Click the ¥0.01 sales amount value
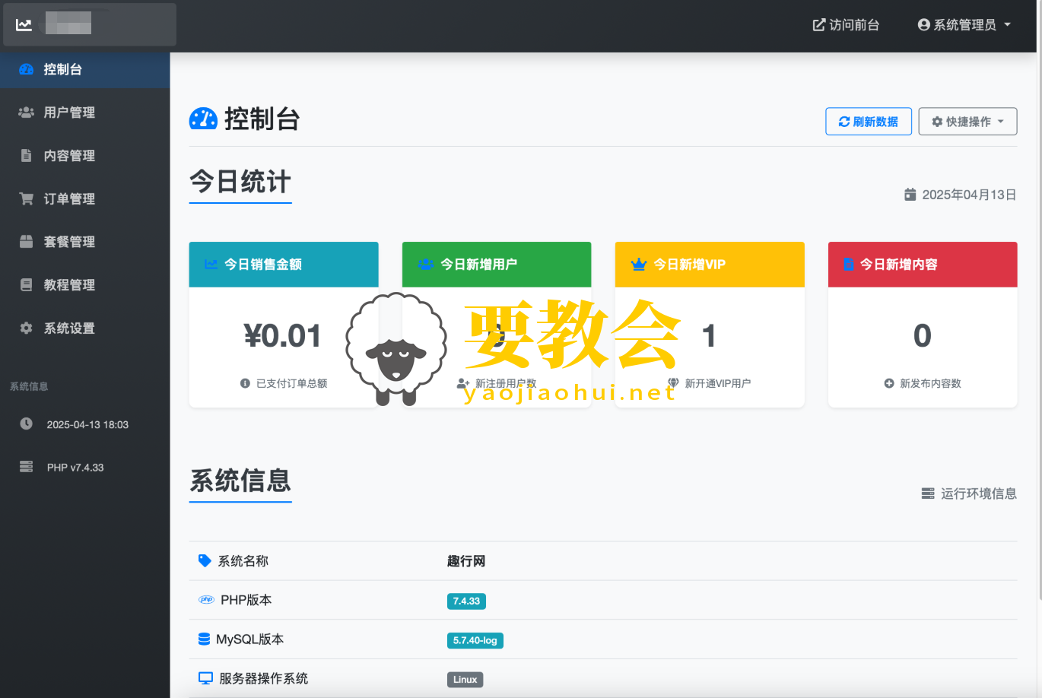The image size is (1042, 698). click(x=283, y=336)
